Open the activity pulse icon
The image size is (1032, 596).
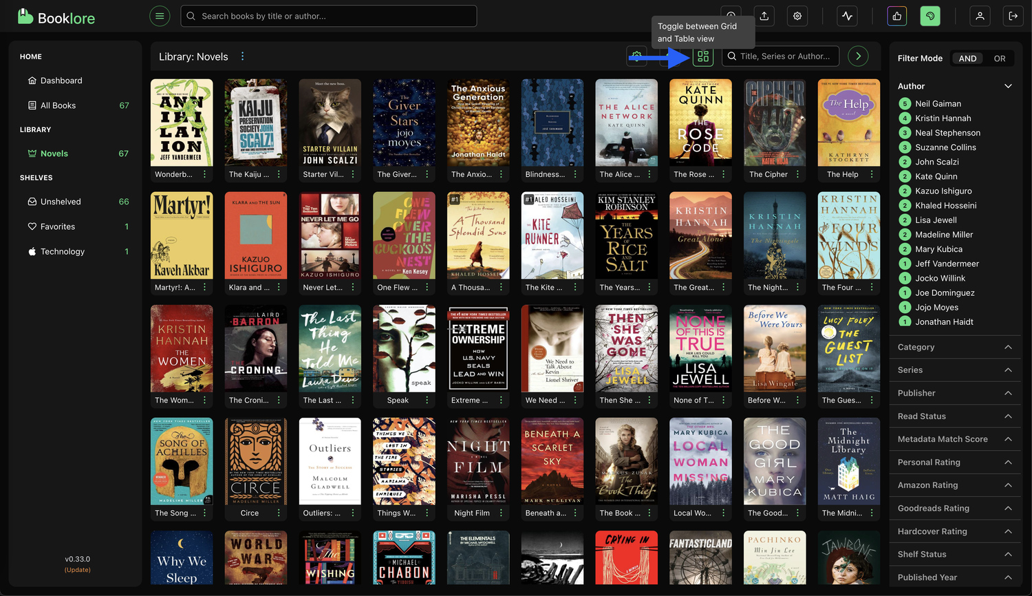point(847,16)
